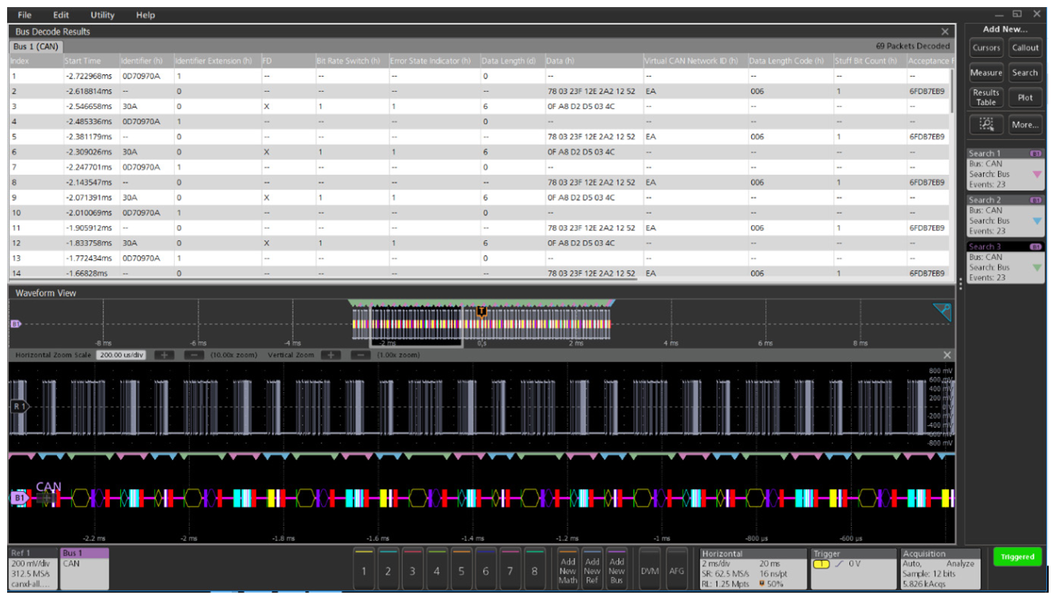Screen dimensions: 1055x600
Task: Expand Search 1 results with pink arrow
Action: click(1038, 173)
